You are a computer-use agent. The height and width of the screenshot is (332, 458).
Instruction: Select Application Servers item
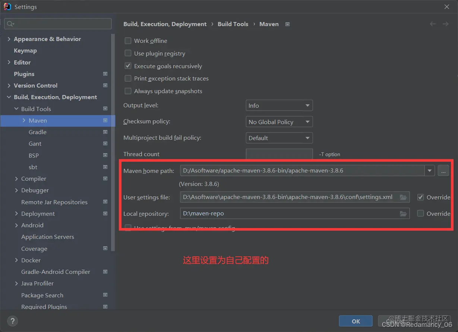pyautogui.click(x=48, y=237)
